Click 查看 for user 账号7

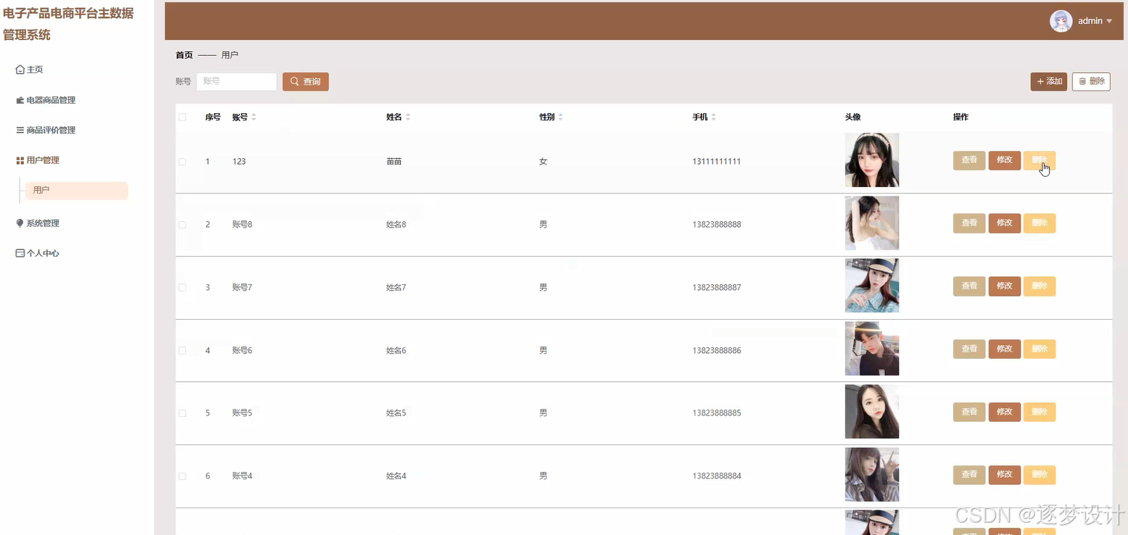[969, 286]
